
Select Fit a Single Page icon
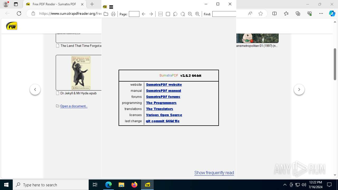coord(168,14)
